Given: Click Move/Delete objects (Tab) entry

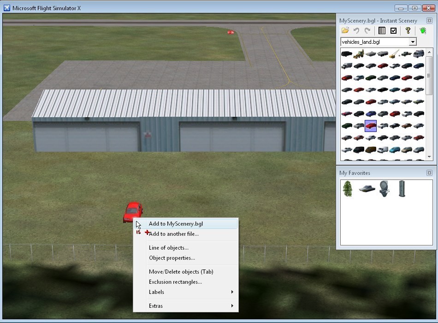Looking at the screenshot, I should (181, 272).
